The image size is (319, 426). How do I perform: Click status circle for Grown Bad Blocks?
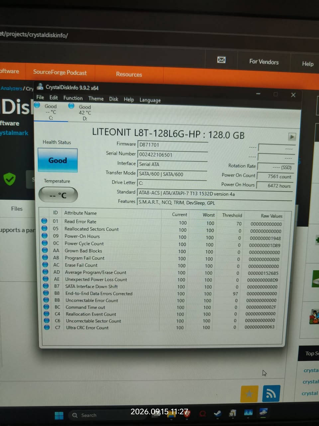tap(45, 250)
